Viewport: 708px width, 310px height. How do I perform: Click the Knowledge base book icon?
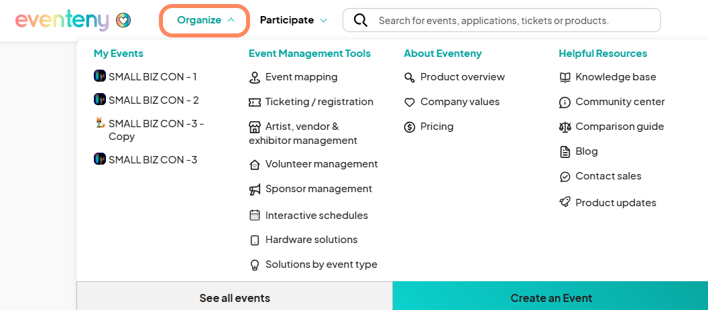[x=565, y=78]
